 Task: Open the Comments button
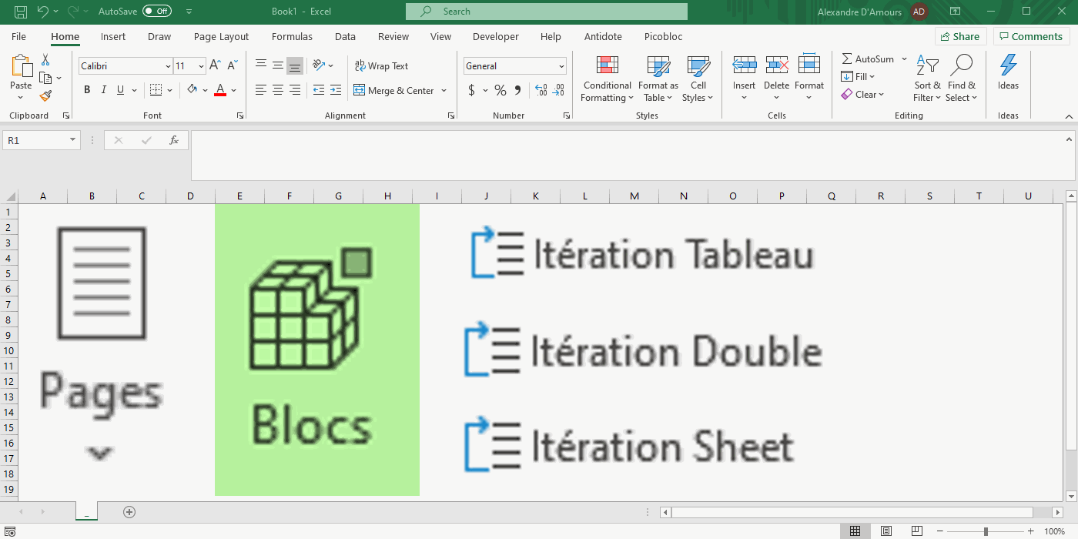tap(1031, 36)
